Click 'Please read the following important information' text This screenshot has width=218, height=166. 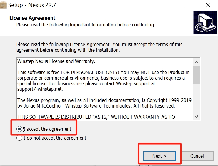coord(86,25)
